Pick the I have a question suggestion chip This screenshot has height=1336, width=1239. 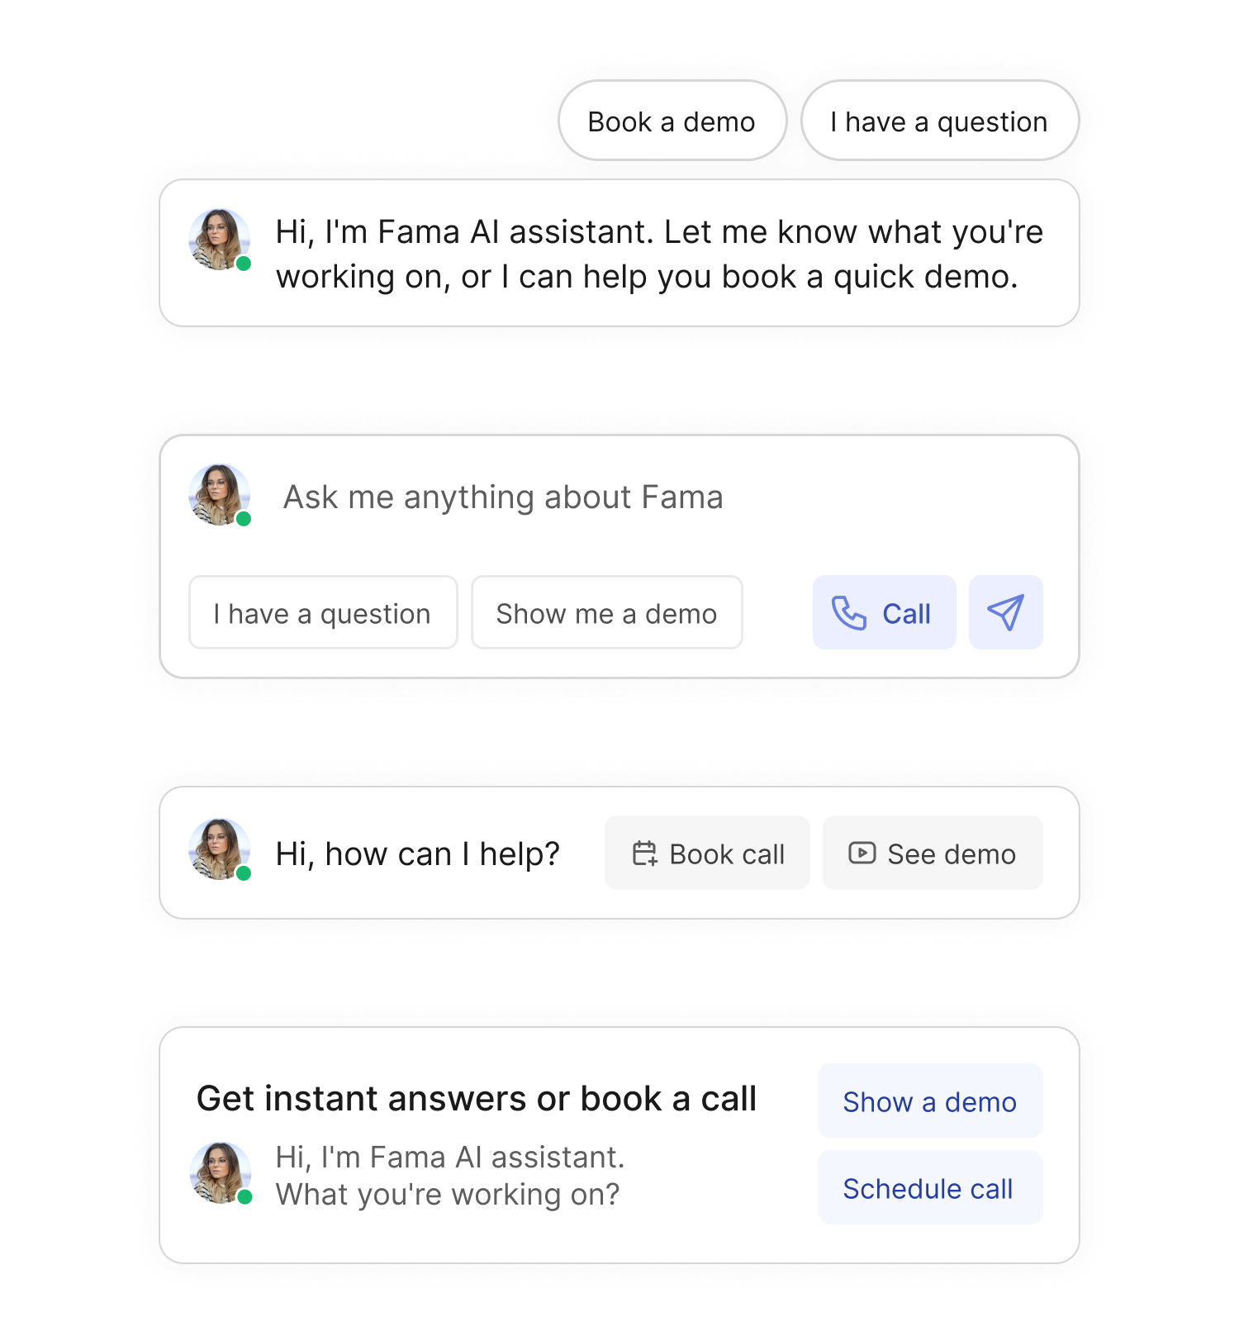323,612
